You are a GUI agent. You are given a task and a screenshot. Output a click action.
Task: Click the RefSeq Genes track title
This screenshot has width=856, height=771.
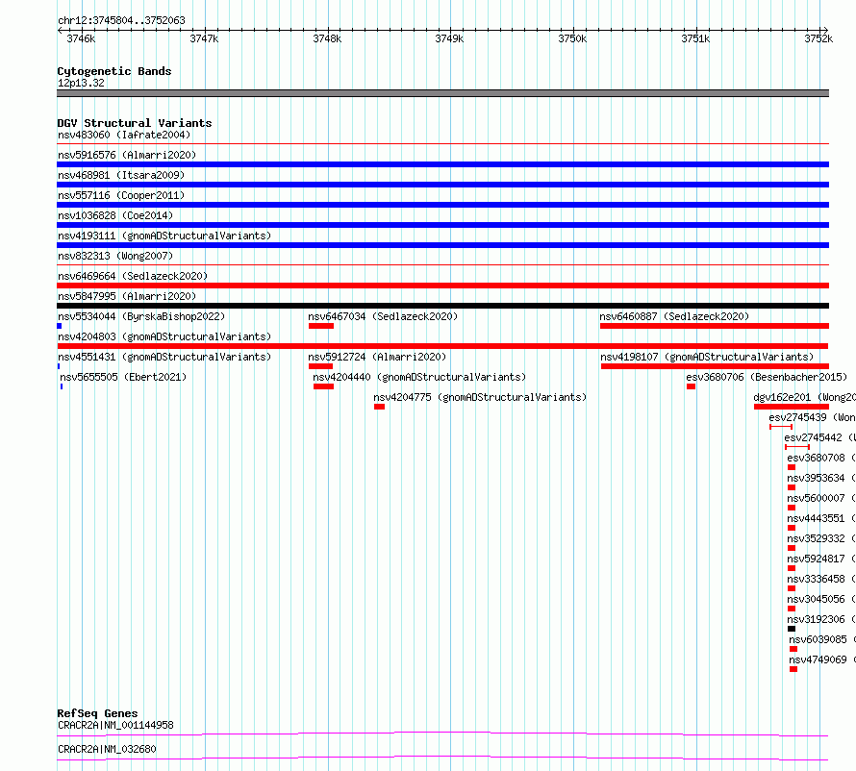coord(97,713)
